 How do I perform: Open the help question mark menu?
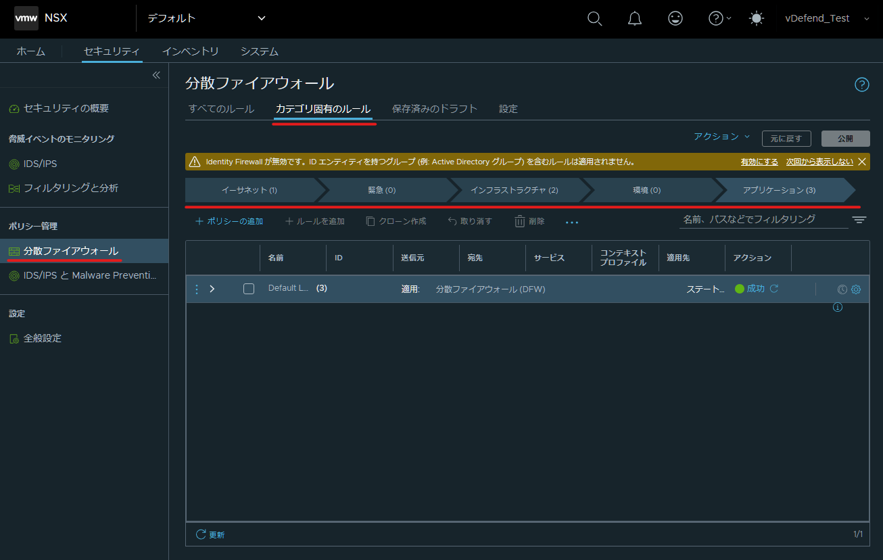pyautogui.click(x=719, y=19)
